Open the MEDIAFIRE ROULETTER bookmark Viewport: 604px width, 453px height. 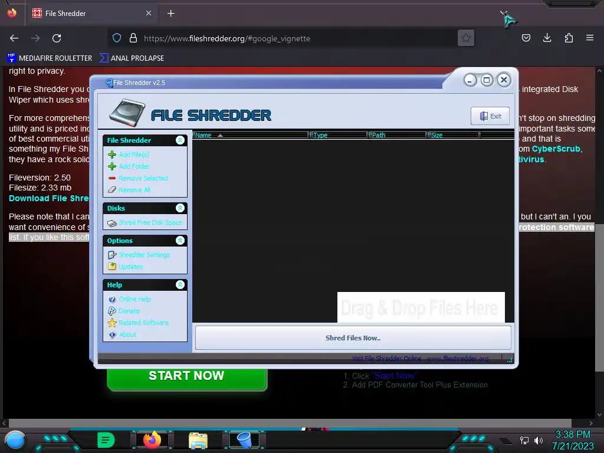tap(50, 58)
